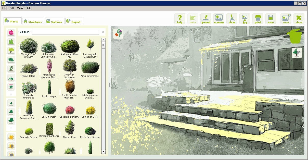The image size is (308, 160).
Task: Open the View menu
Action: coord(20,8)
